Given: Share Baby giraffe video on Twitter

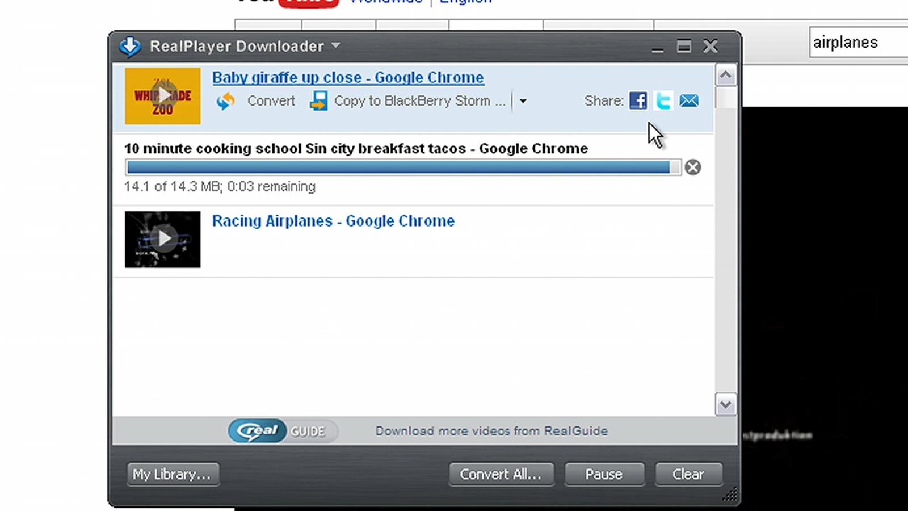Looking at the screenshot, I should click(663, 100).
